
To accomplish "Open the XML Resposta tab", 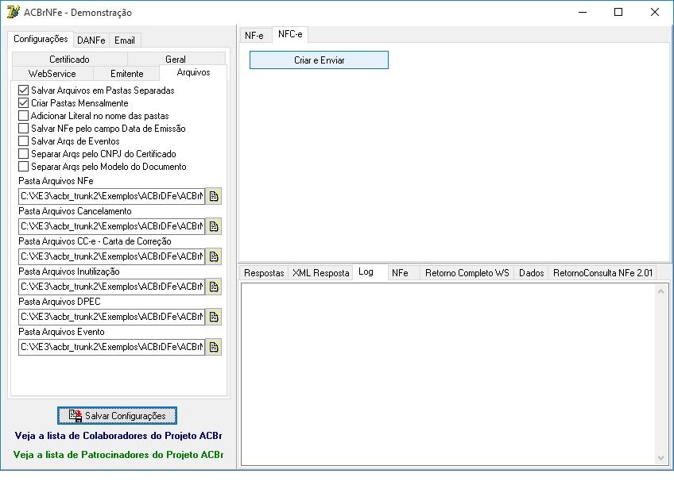I will [320, 273].
